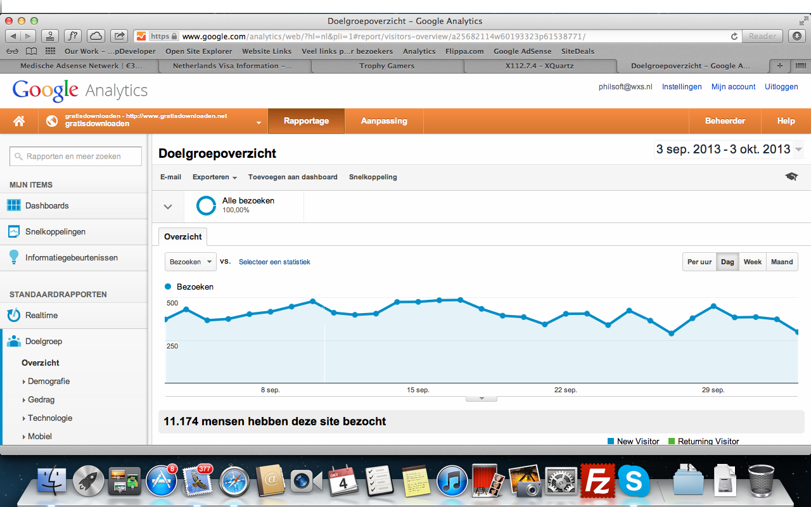Click the graduation cap education icon
Image resolution: width=811 pixels, height=507 pixels.
tap(791, 177)
